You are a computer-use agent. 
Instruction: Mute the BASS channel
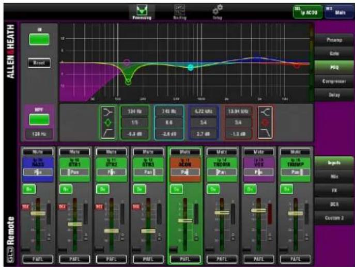point(38,152)
